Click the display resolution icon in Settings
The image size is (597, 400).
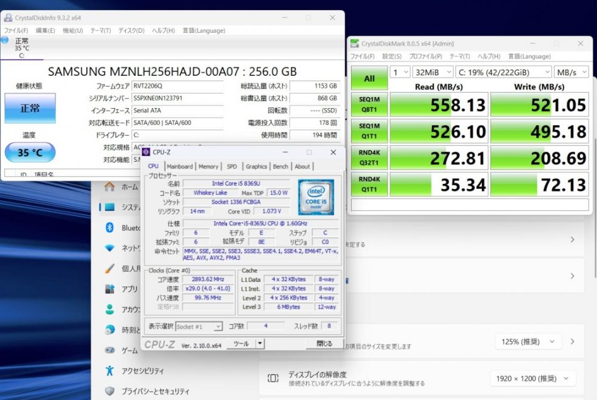click(273, 378)
